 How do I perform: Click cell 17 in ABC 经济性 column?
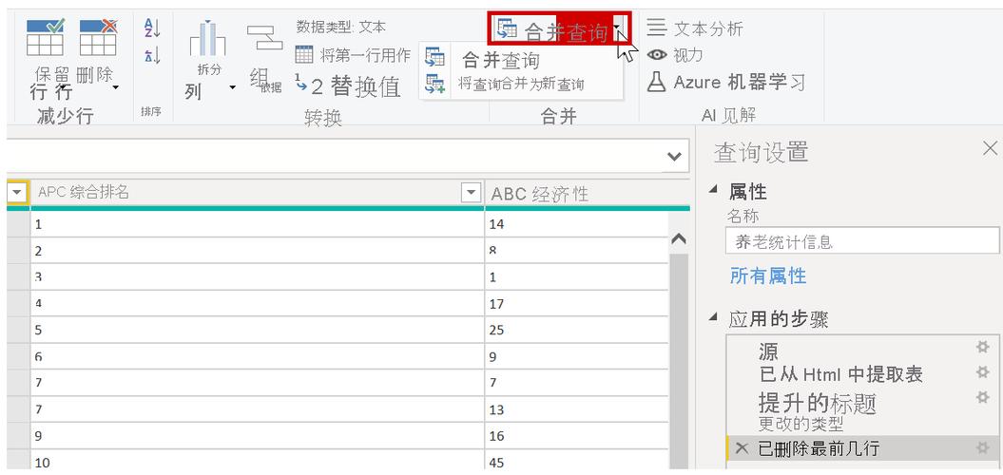576,304
